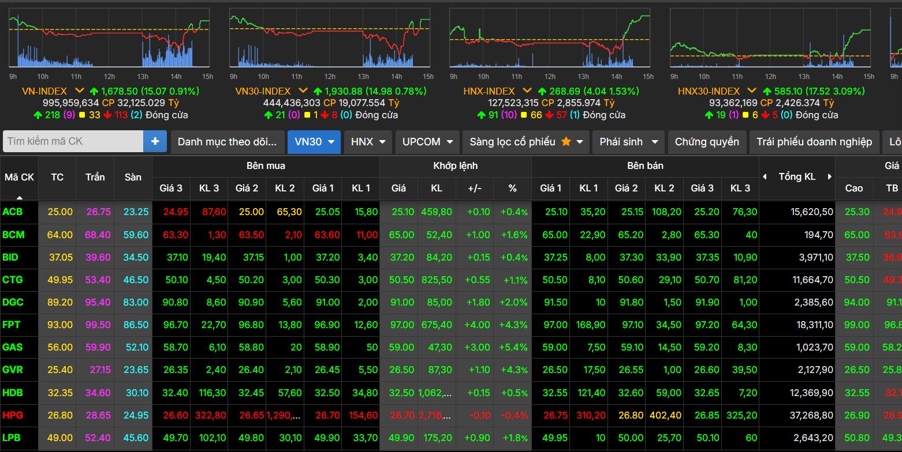Open the HPG stock ticker
Screen dimensions: 902x452
click(x=12, y=415)
